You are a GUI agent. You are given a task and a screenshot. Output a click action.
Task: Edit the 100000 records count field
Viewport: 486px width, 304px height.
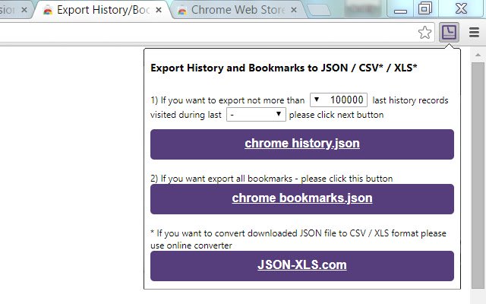tap(339, 100)
